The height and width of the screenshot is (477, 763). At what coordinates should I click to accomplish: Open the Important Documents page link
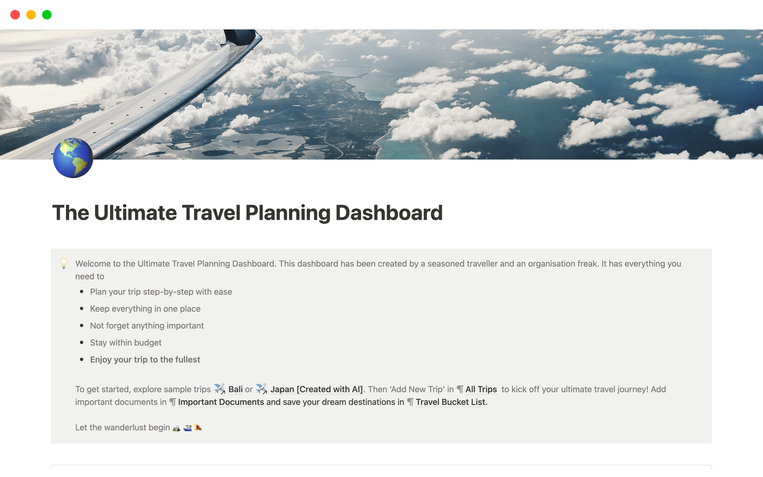[x=221, y=402]
